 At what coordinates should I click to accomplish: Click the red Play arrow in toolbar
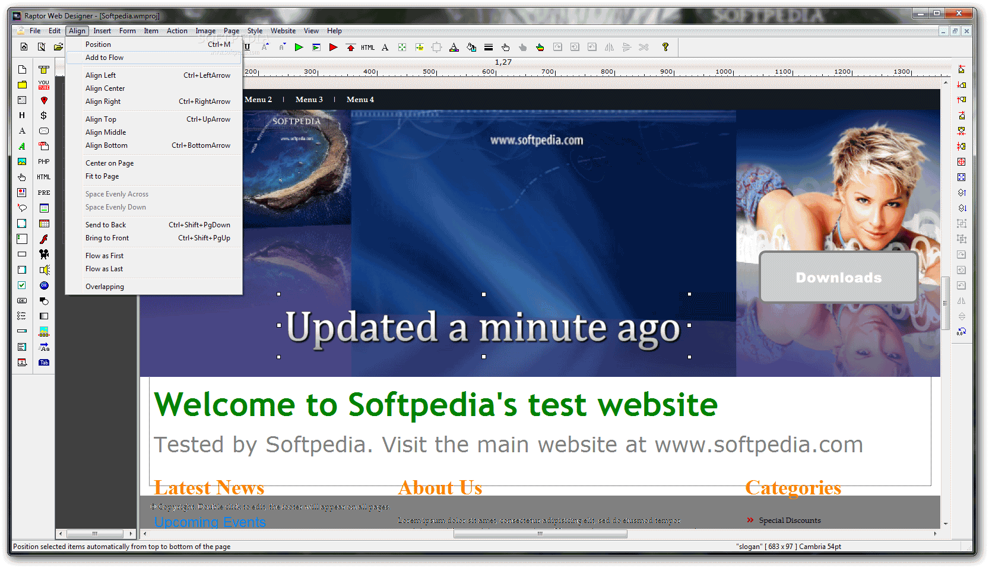click(333, 47)
